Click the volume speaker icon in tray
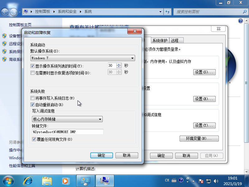 point(216,180)
